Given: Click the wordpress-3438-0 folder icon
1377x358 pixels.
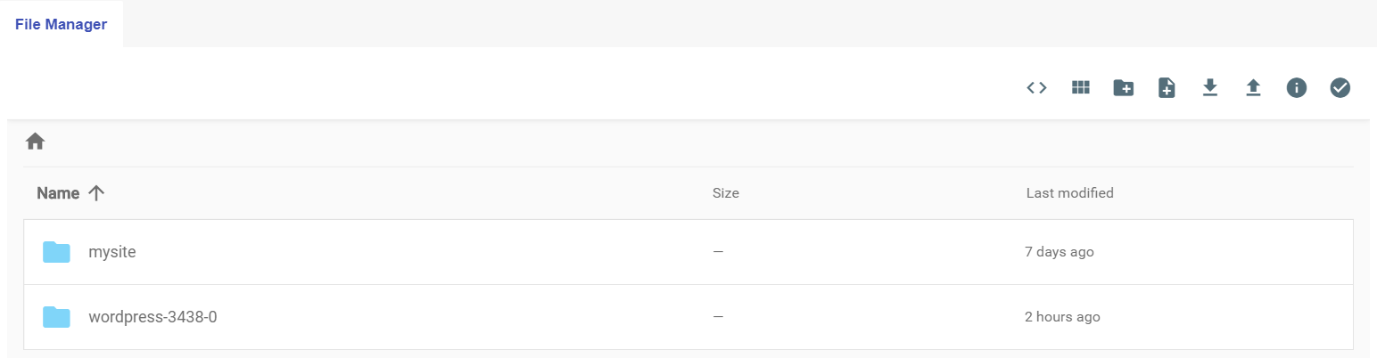Looking at the screenshot, I should (56, 316).
